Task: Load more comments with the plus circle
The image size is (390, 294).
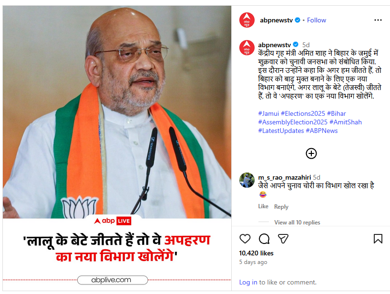Action: pyautogui.click(x=311, y=153)
